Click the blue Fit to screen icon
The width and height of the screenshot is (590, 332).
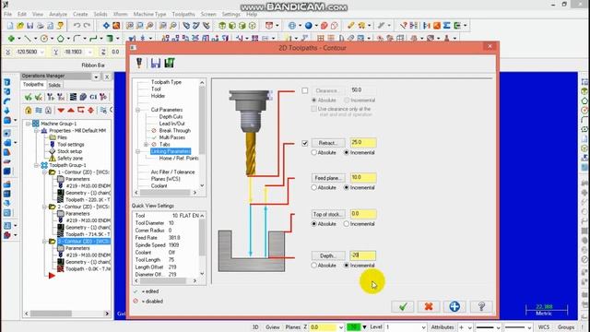[106, 26]
